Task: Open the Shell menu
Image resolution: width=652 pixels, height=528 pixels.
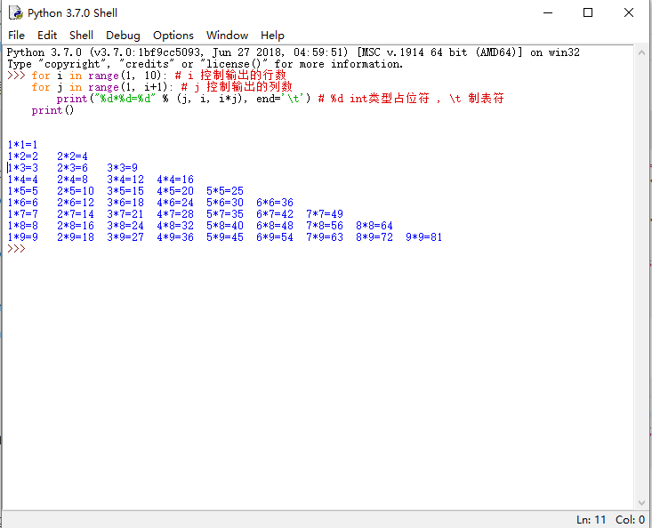Action: 81,36
